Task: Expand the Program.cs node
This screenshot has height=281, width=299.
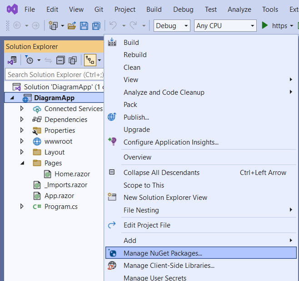Action: tap(22, 206)
